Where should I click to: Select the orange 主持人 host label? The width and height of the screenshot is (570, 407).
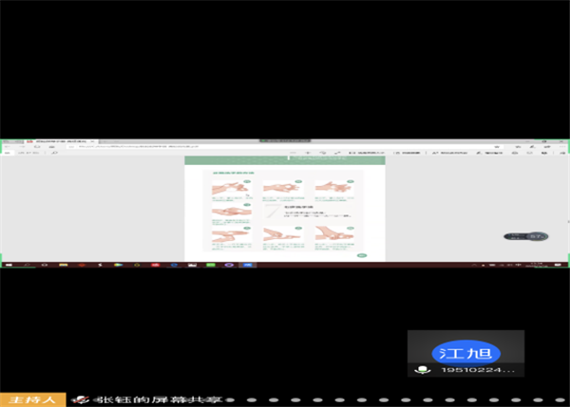pos(32,399)
